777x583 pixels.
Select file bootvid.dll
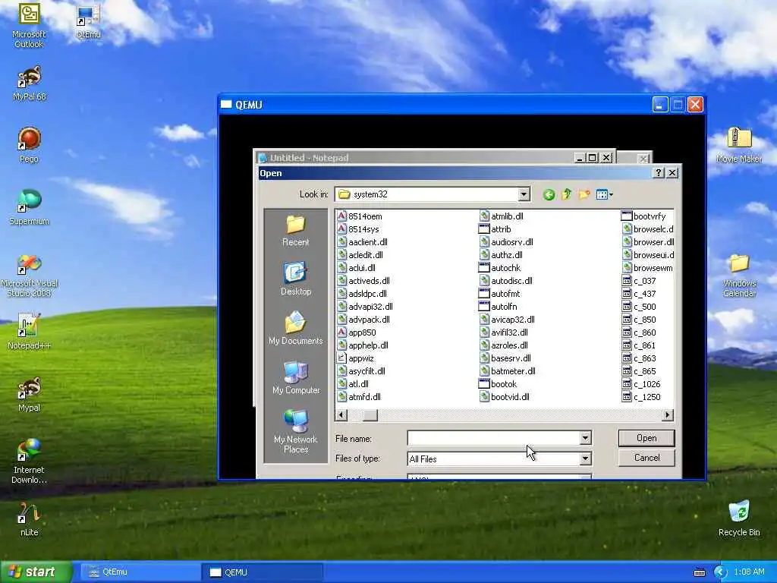coord(505,396)
